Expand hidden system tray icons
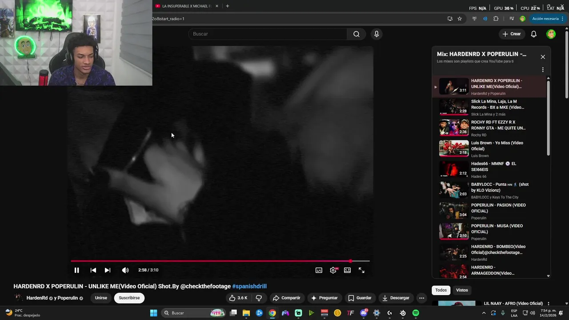This screenshot has height=320, width=569. 484,313
